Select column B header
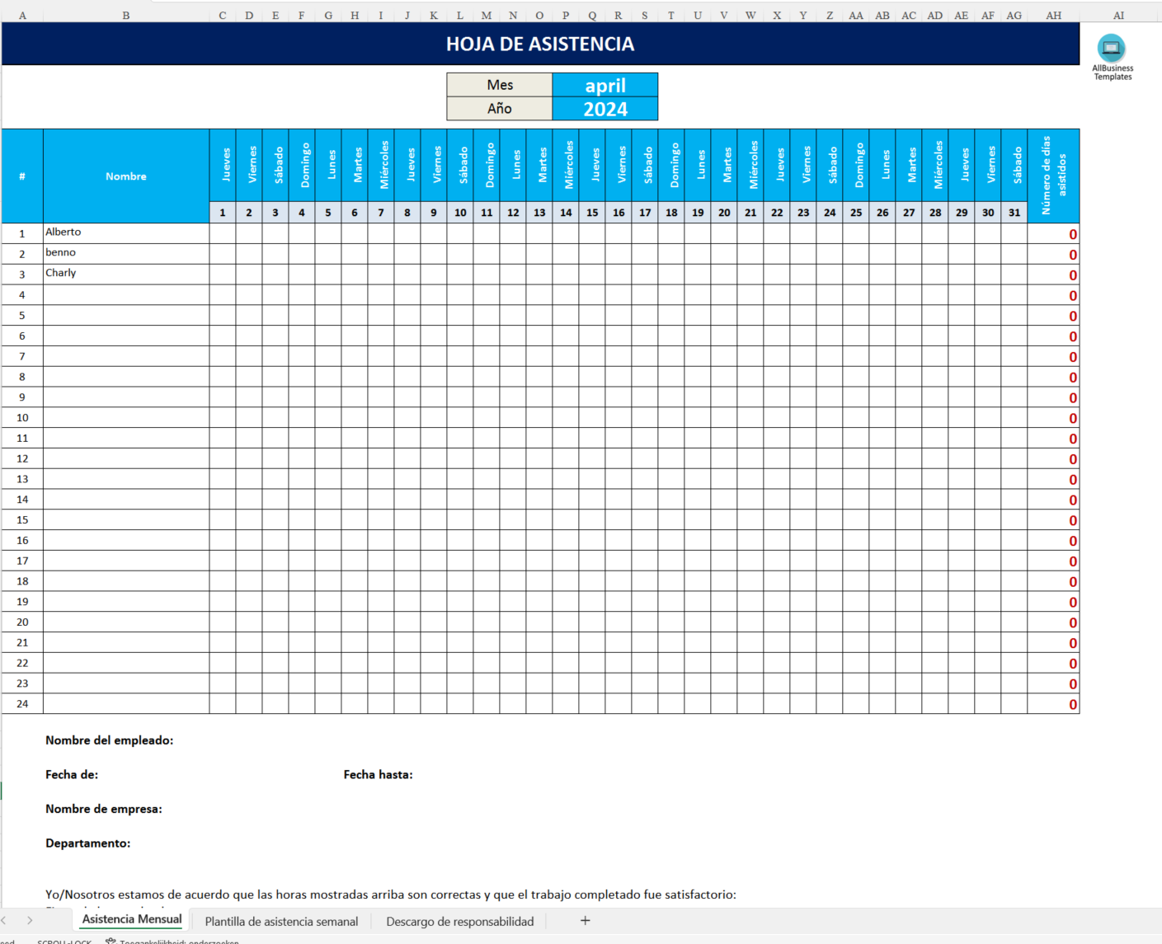Image resolution: width=1162 pixels, height=944 pixels. pos(125,15)
